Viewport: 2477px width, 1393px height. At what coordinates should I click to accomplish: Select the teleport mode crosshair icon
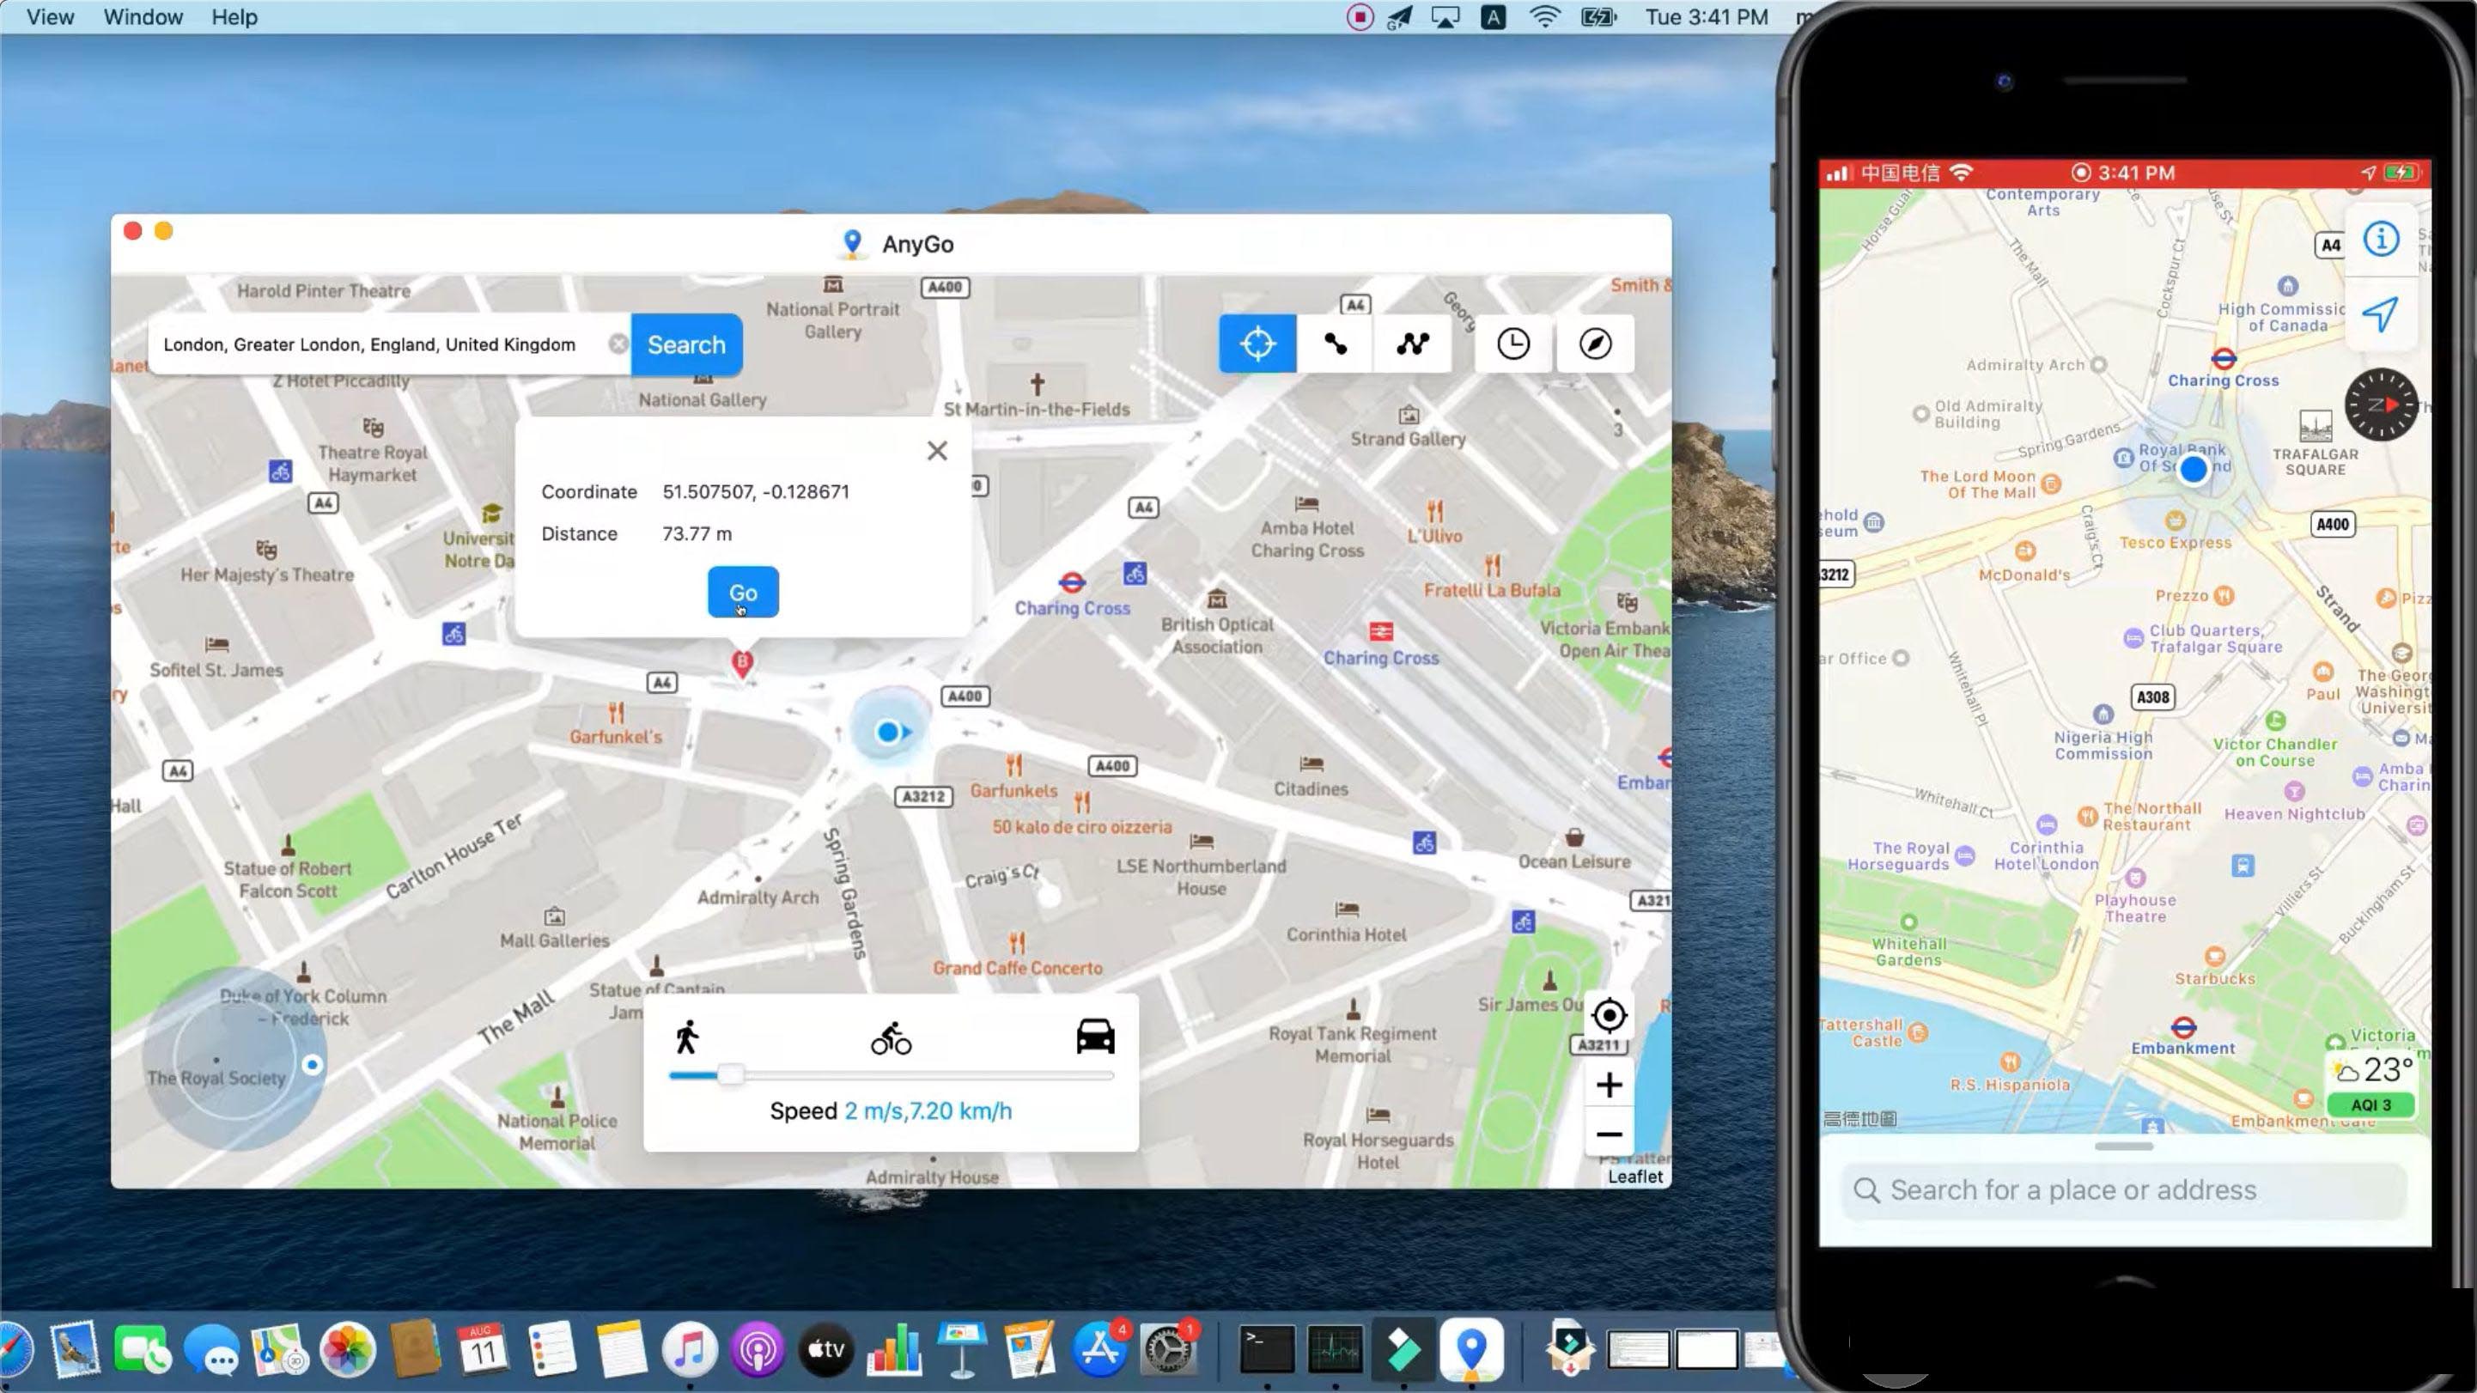1257,344
